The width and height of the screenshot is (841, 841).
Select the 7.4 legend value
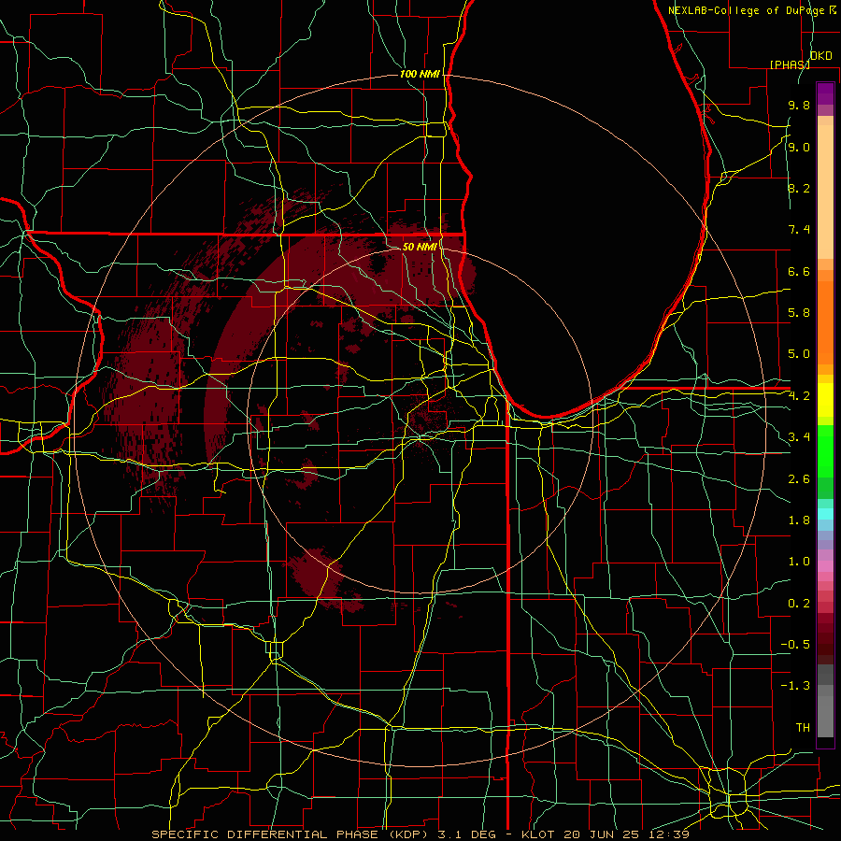799,230
